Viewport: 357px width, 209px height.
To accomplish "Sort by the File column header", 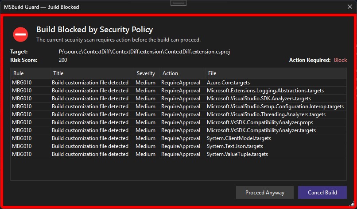I will point(276,73).
